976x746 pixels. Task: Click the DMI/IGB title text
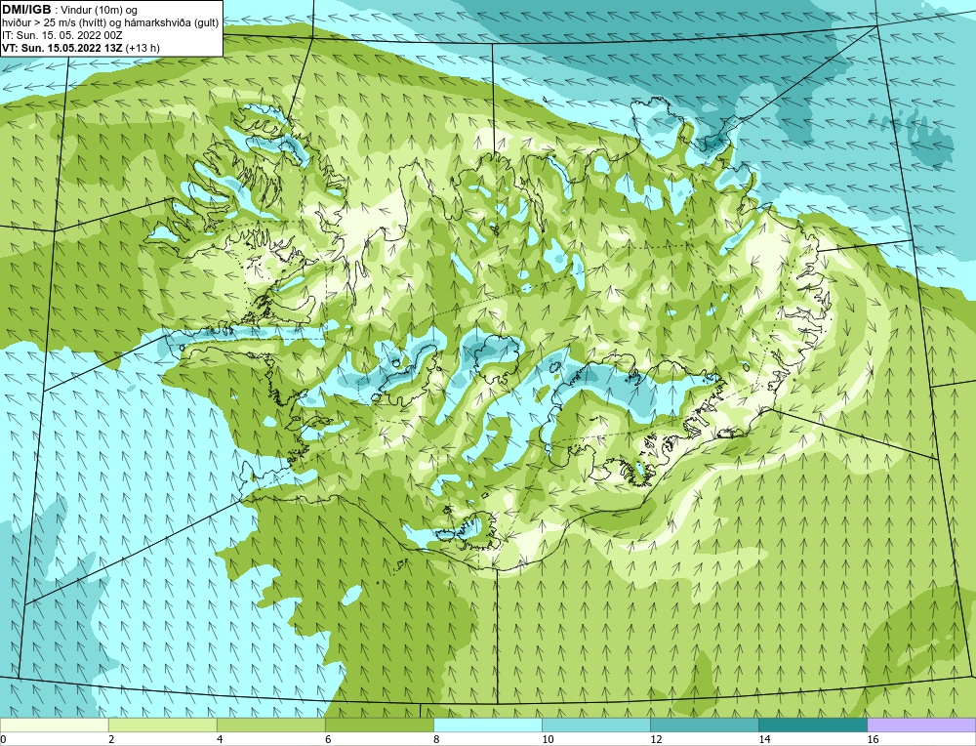[26, 10]
